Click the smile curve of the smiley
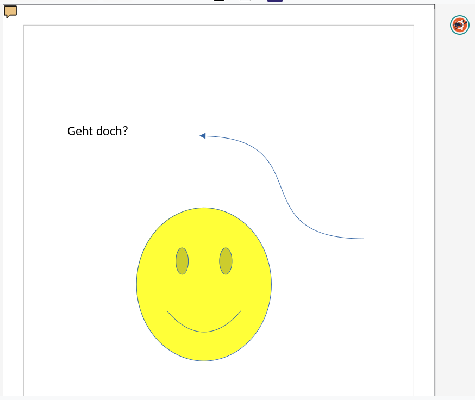 (x=204, y=332)
